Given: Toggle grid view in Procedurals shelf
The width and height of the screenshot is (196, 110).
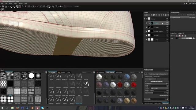Looking at the screenshot, I should click(x=46, y=72).
